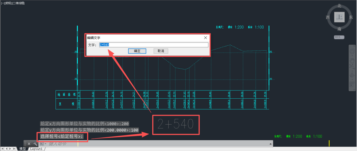Click the 文字 input field containing 2+540
The width and height of the screenshot is (357, 151).
pyautogui.click(x=154, y=45)
